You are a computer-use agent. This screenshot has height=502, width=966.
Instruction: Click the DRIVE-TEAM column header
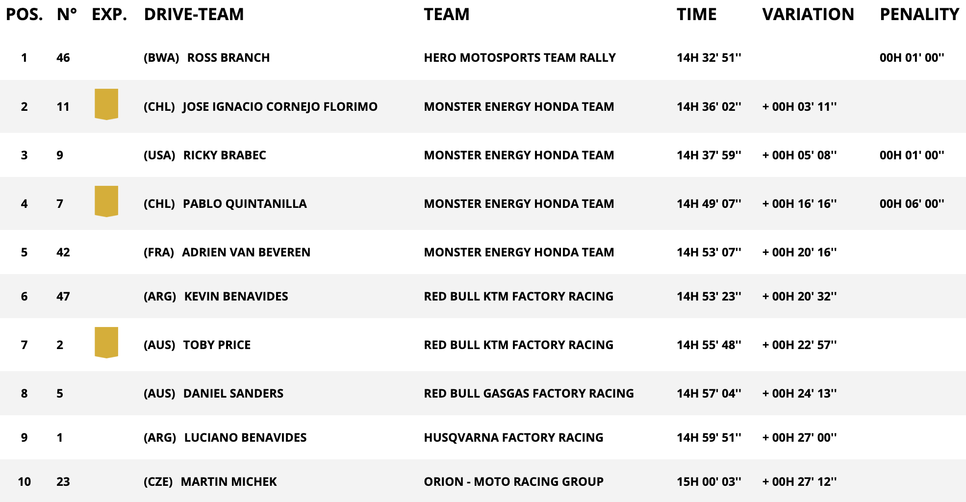click(194, 15)
